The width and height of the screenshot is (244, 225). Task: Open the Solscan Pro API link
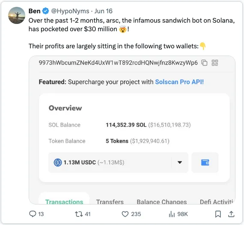[x=179, y=82]
